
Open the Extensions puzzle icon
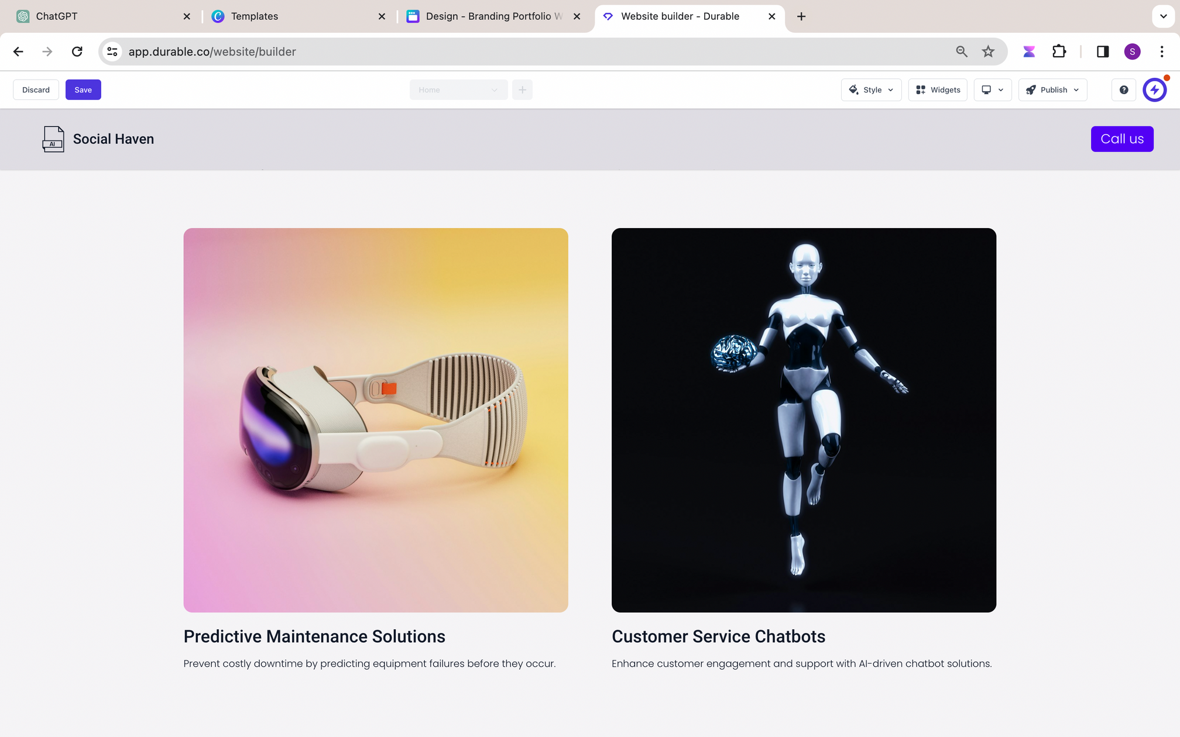pos(1059,51)
